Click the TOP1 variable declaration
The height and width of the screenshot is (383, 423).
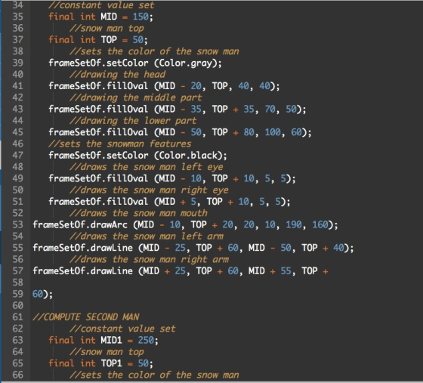pos(112,363)
